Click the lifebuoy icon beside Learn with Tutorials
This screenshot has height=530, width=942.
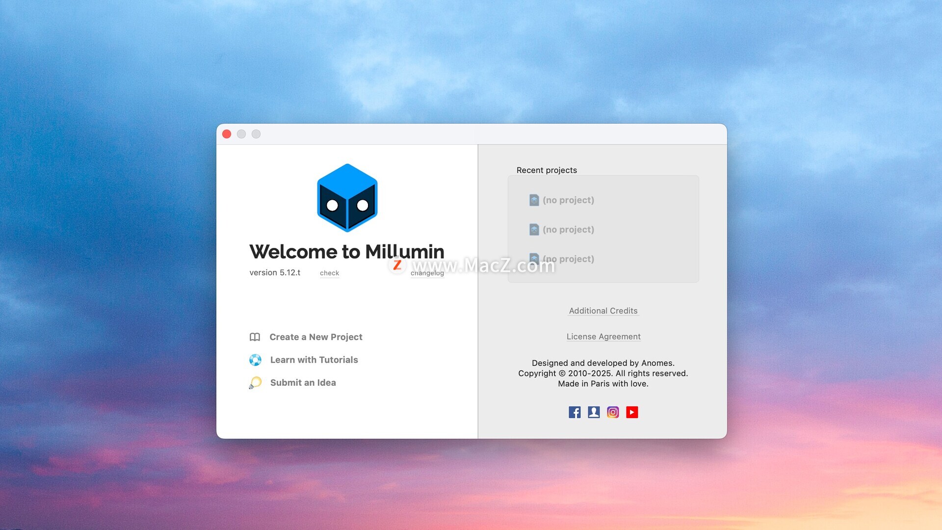(x=255, y=360)
